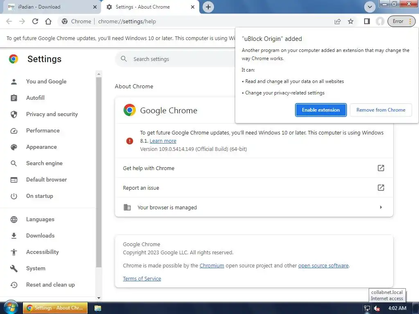
Task: Follow the Learn more link
Action: 163,141
